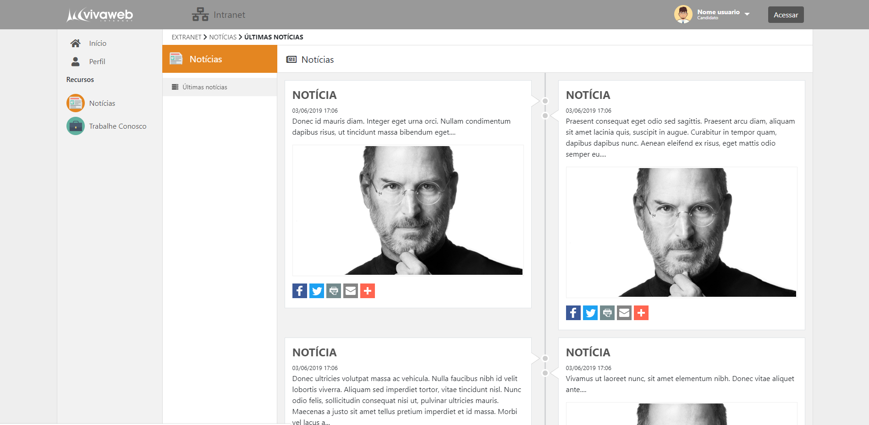The width and height of the screenshot is (869, 425).
Task: Go to Início in the sidebar
Action: coord(98,43)
